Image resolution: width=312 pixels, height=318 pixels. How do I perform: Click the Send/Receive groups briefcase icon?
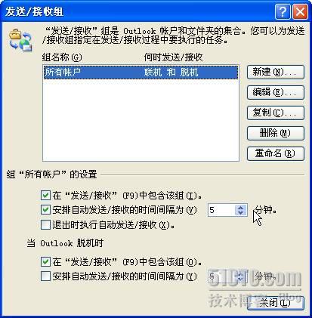click(x=20, y=40)
